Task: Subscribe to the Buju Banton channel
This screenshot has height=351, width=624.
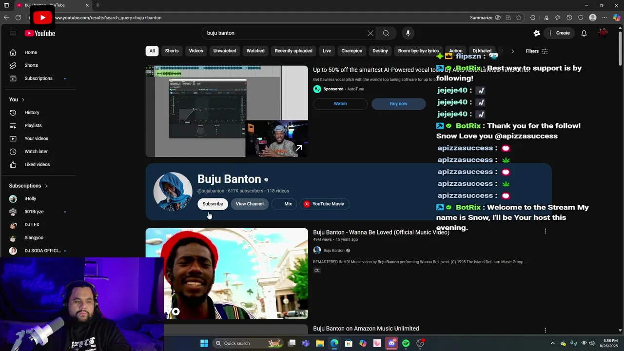Action: pyautogui.click(x=213, y=204)
